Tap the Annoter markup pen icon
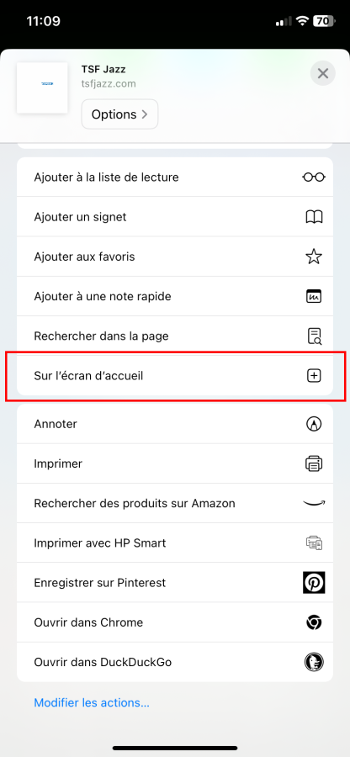Screen dimensions: 350x757 point(314,424)
